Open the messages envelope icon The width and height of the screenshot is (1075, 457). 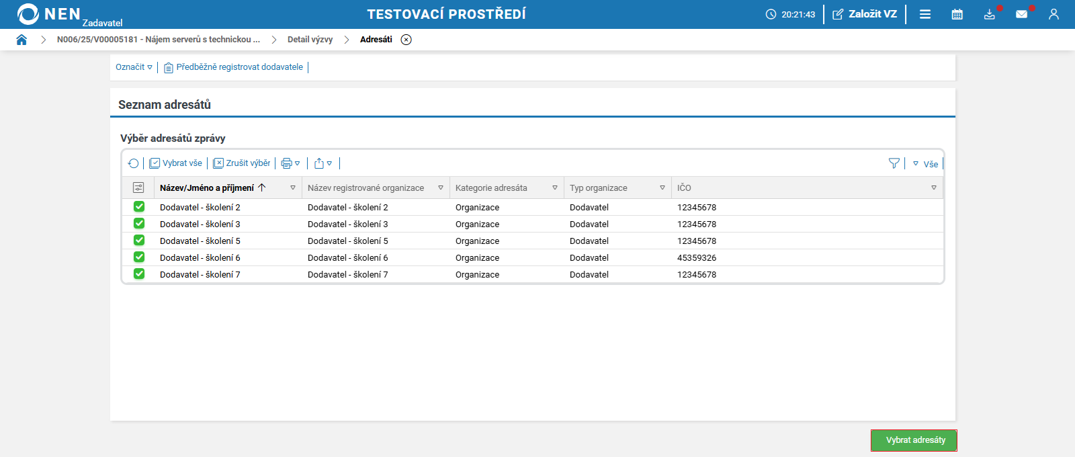(x=1021, y=14)
